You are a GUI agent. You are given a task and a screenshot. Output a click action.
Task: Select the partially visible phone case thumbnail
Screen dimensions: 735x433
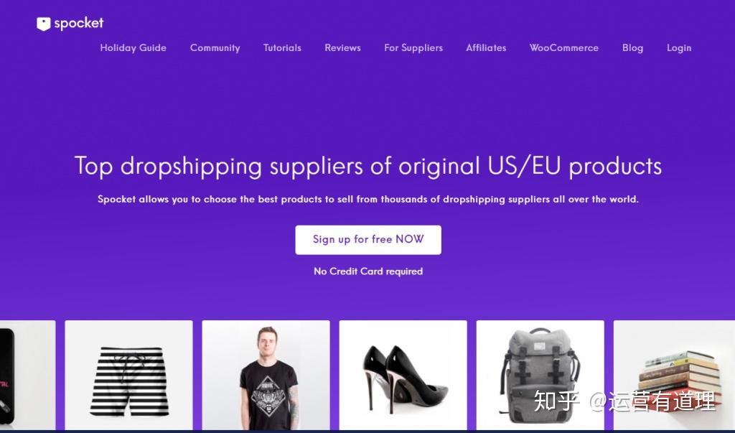28,376
